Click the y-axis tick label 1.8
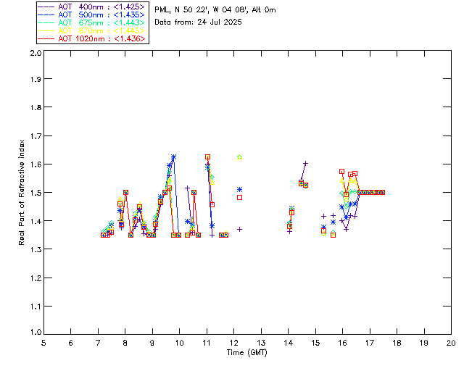This screenshot has width=464, height=371. point(36,107)
